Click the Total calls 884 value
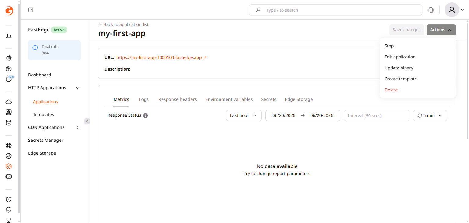 45,53
